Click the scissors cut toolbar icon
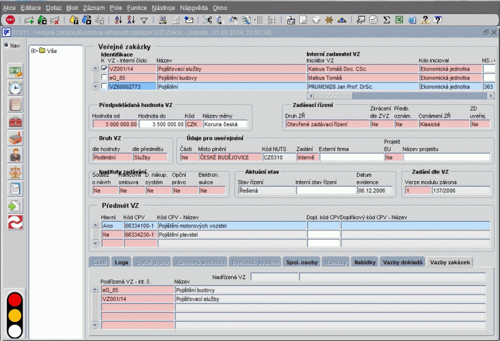Image resolution: width=500 pixels, height=341 pixels. coord(207,20)
